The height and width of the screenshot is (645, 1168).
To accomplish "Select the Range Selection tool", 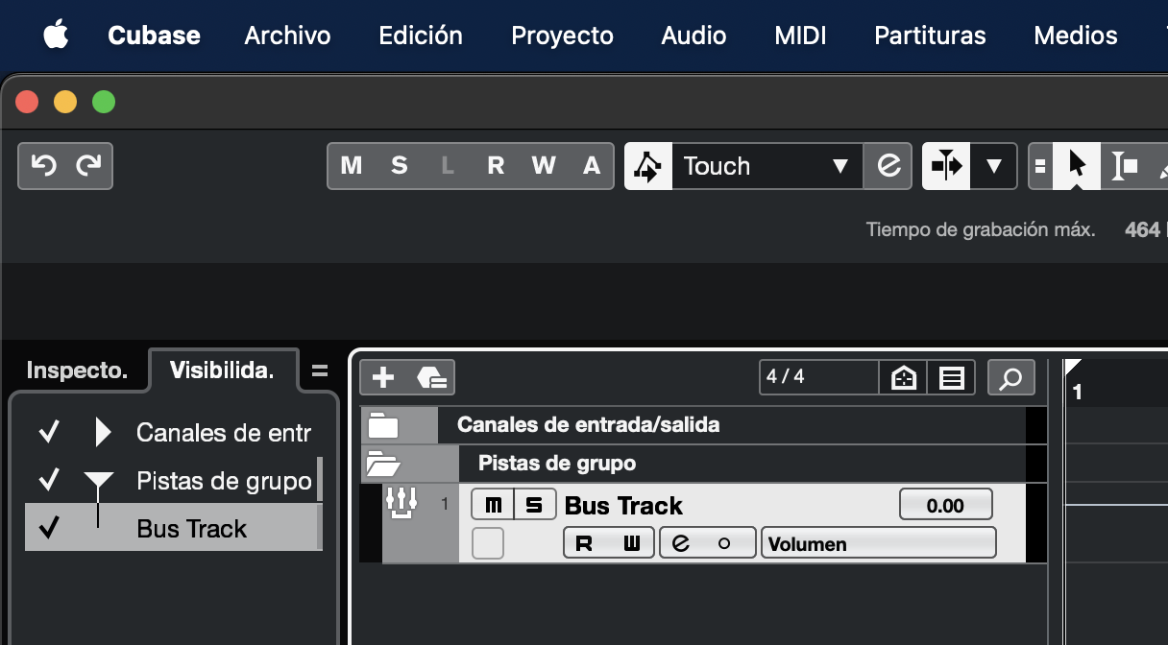I will click(1124, 166).
